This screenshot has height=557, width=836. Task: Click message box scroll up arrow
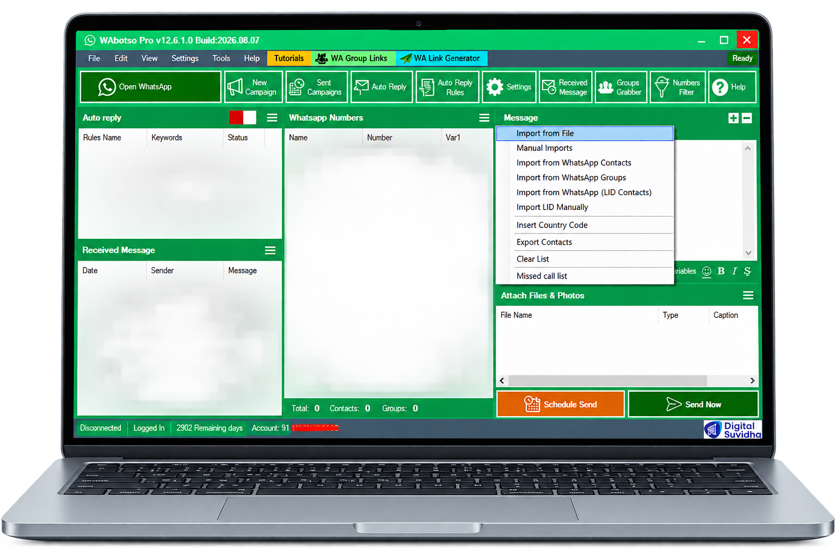[x=748, y=148]
